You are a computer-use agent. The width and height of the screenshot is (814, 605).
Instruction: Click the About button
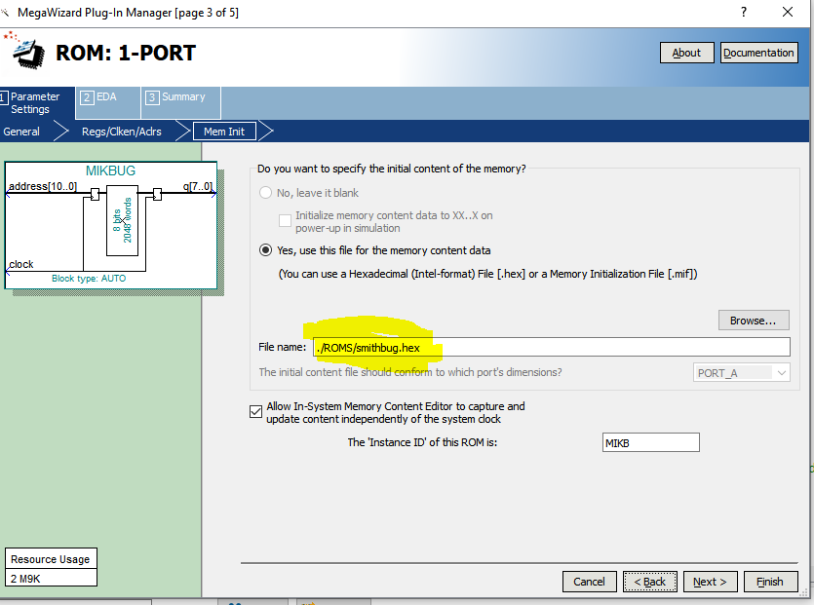click(x=686, y=53)
